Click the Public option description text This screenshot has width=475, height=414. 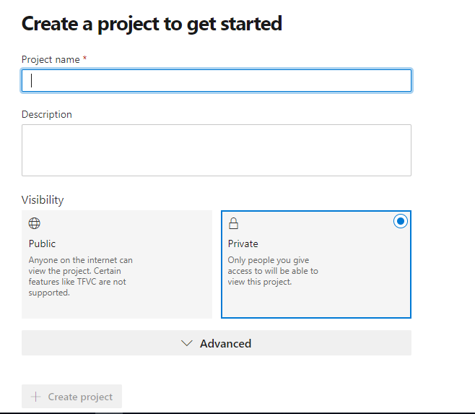tap(81, 276)
